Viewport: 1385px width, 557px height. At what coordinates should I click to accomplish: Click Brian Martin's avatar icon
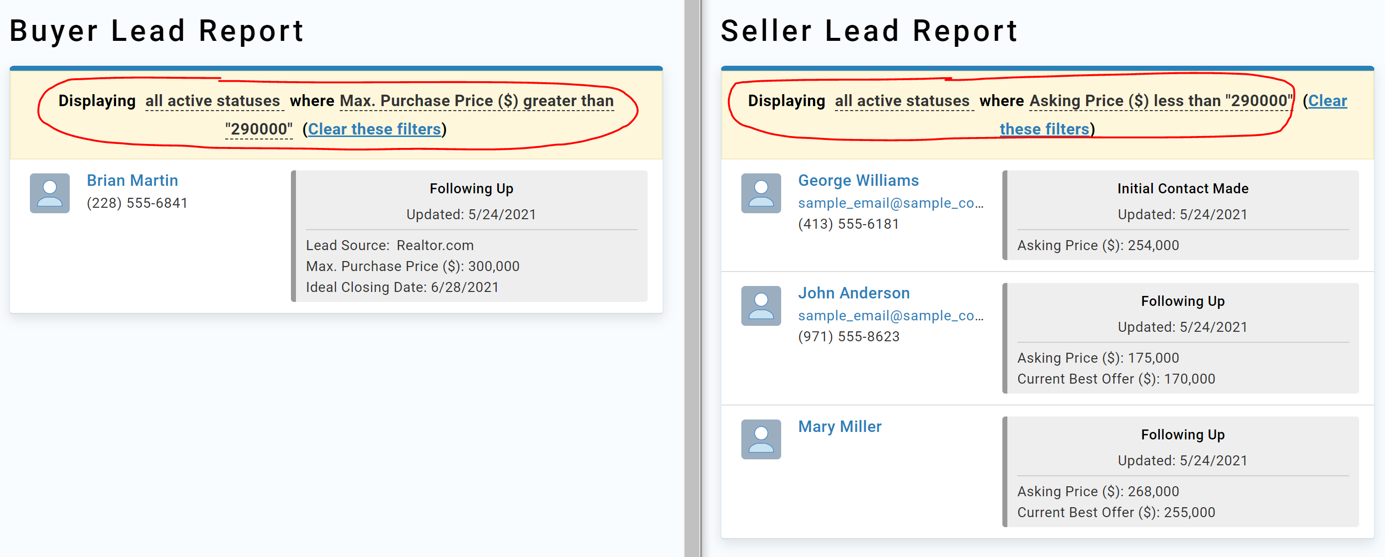pyautogui.click(x=49, y=193)
